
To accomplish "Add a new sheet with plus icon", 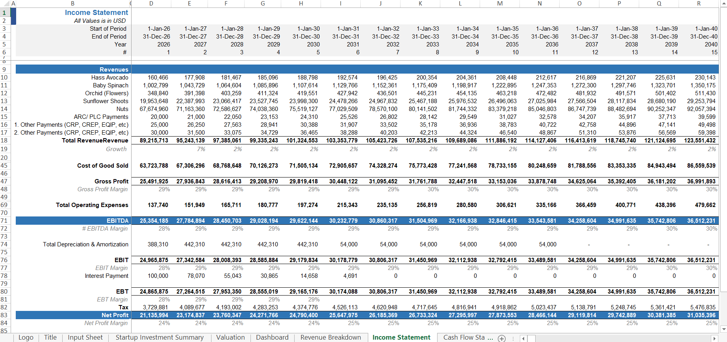I will (501, 338).
